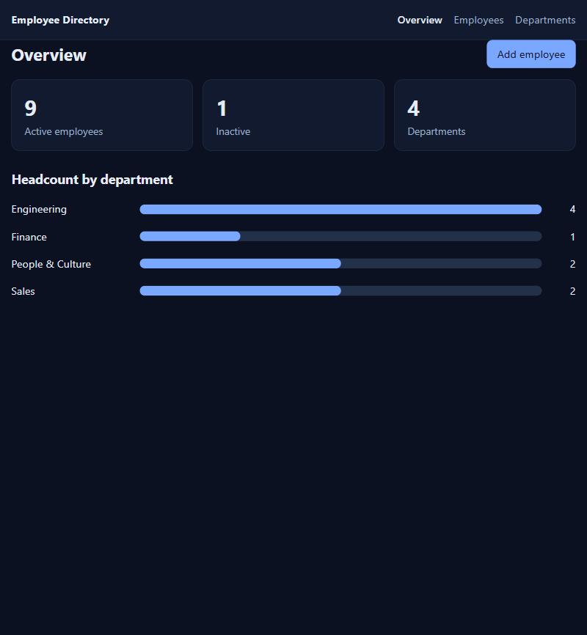Click the Engineering department label
Viewport: 587px width, 635px height.
pyautogui.click(x=39, y=210)
